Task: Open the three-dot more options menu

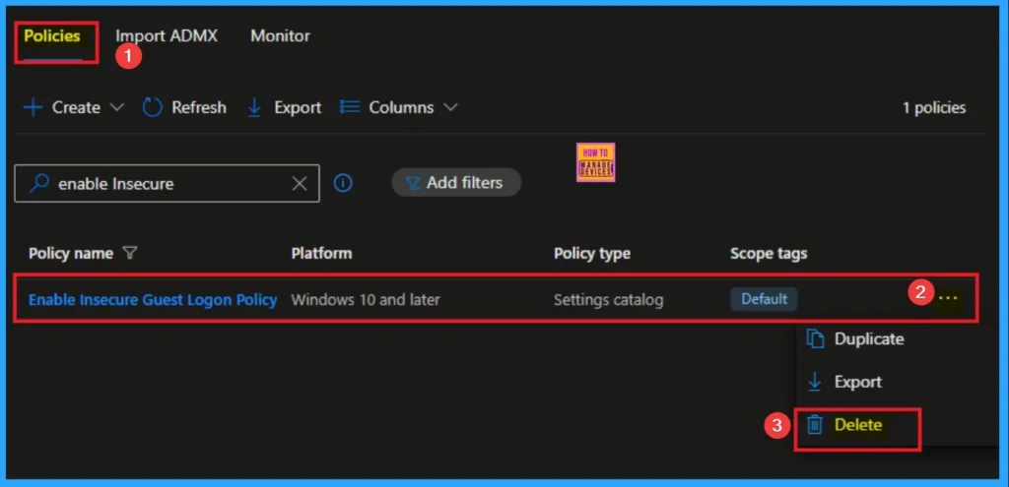Action: click(948, 298)
